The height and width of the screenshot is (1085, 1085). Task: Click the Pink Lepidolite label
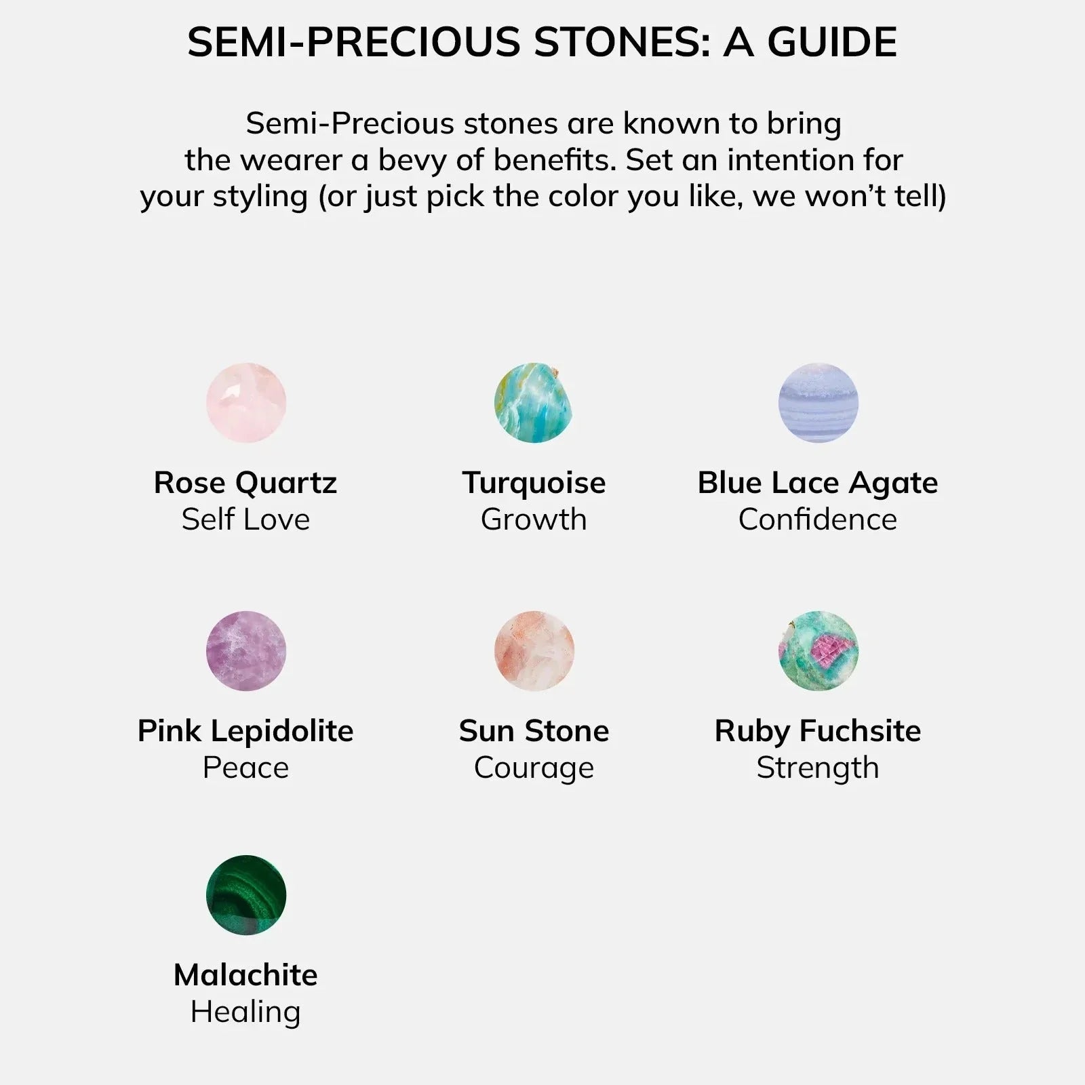coord(245,732)
